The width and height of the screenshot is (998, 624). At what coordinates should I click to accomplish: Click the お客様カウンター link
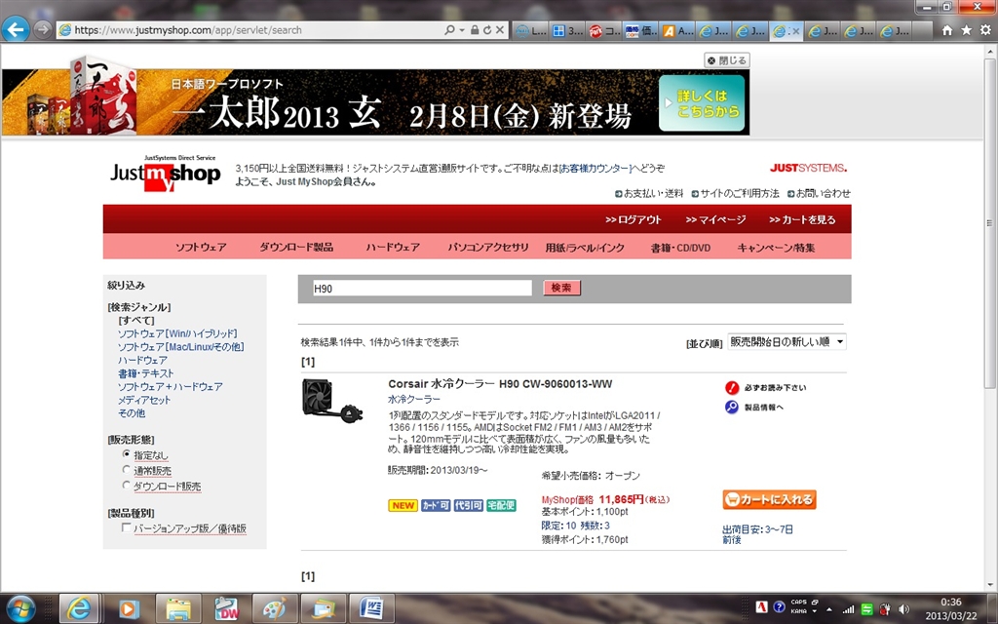tap(595, 168)
